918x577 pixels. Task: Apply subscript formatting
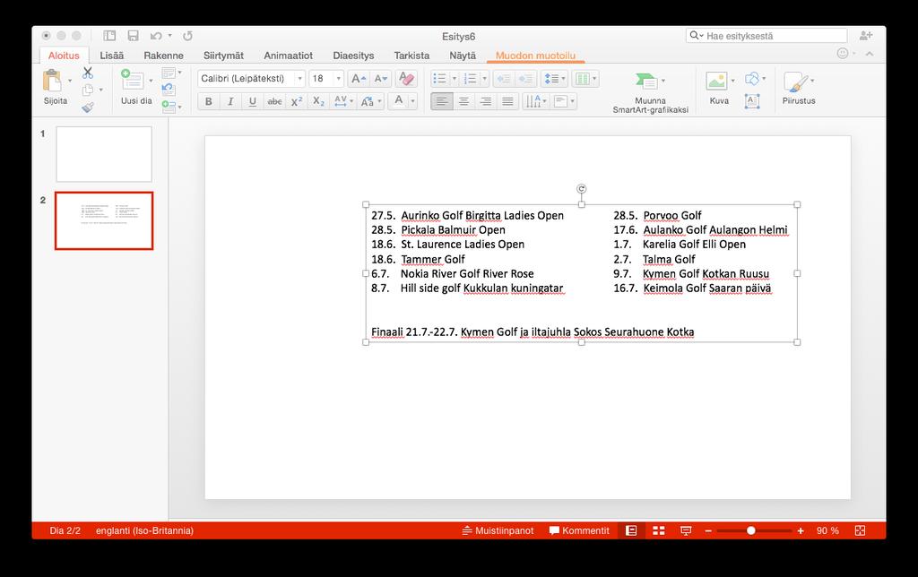[318, 101]
